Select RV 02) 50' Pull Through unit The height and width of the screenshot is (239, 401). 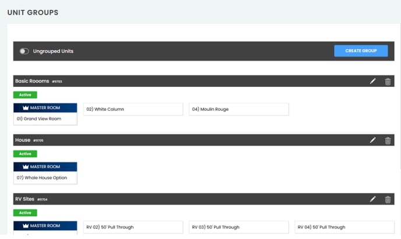coord(133,227)
